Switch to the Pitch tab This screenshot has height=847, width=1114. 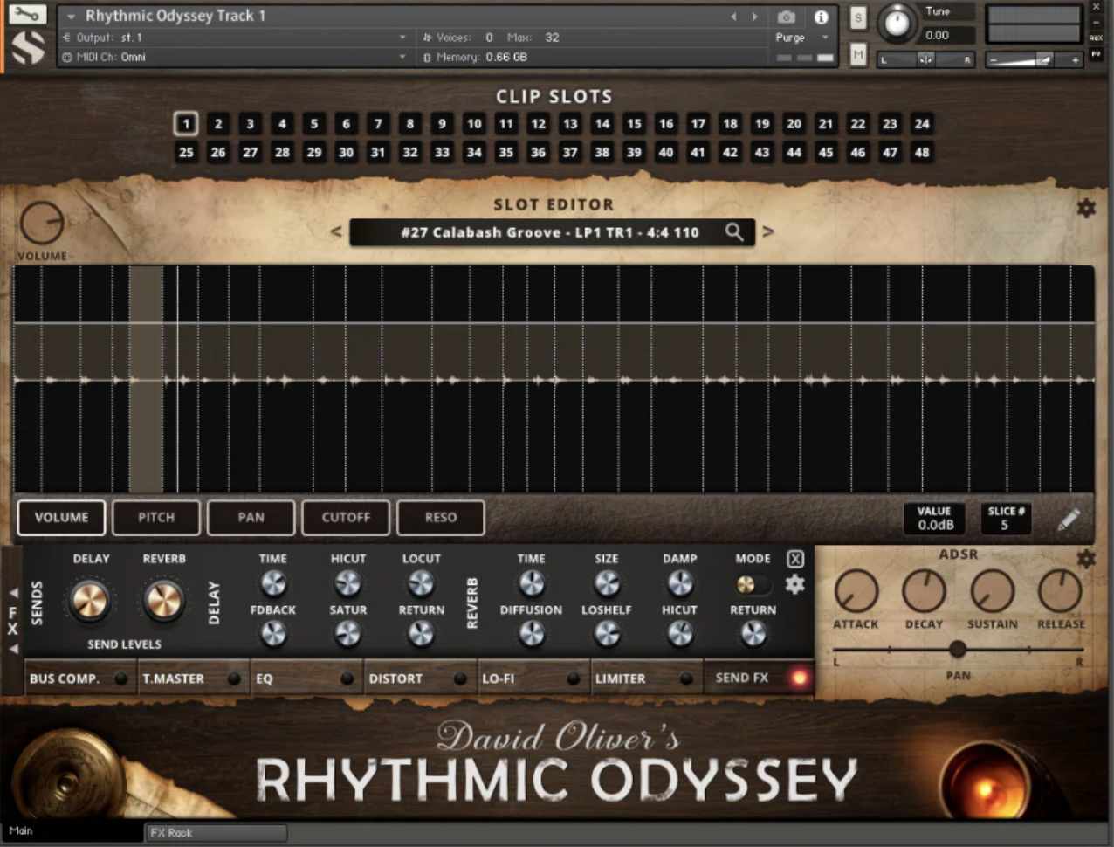coord(156,517)
